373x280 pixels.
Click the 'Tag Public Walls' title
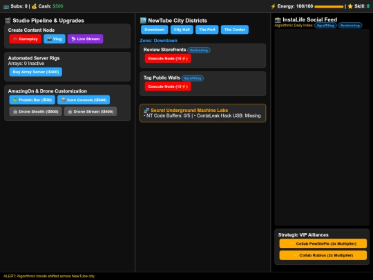tap(162, 78)
